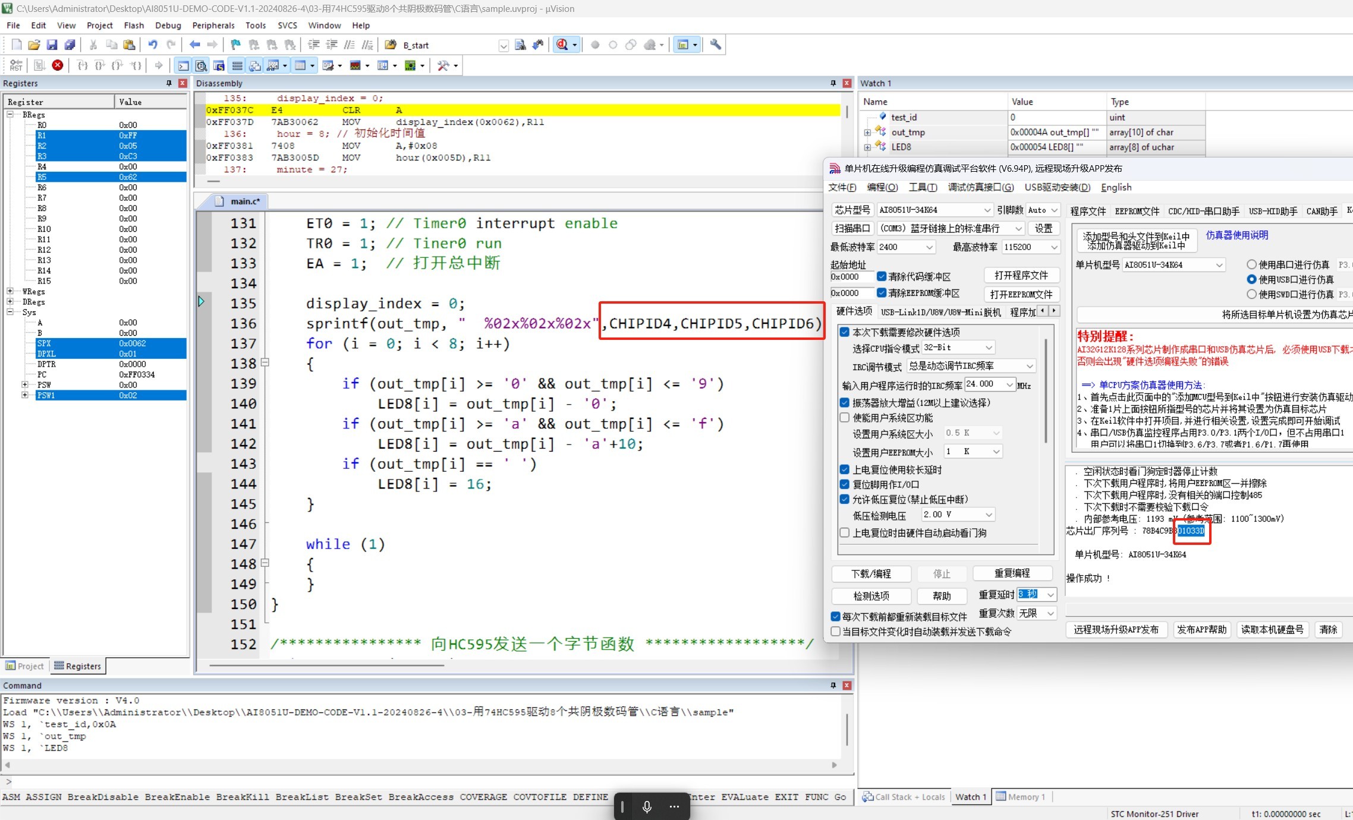Open the 仿真器使用说明 link
Image resolution: width=1353 pixels, height=820 pixels.
click(x=1236, y=235)
